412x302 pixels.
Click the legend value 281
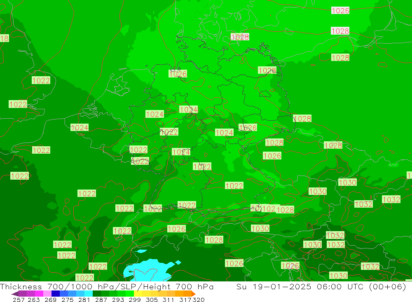(x=84, y=300)
